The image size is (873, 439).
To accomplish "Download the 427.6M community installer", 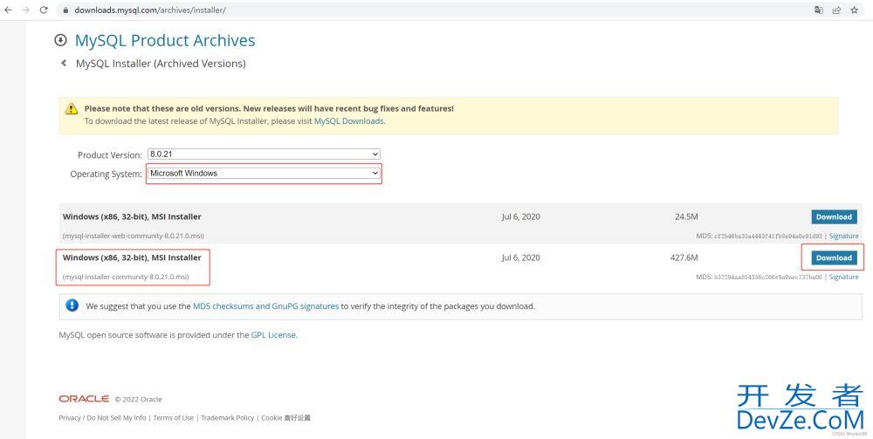I will (x=834, y=257).
